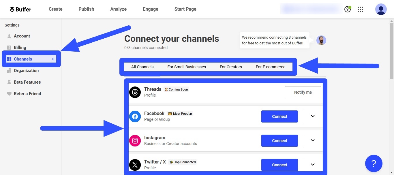Open the Analyze menu
This screenshot has height=175, width=394.
point(118,9)
